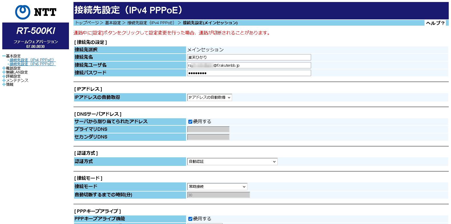This screenshot has height=224, width=451.
Task: Expand メンテナンス using its plus icon
Action: 4,81
